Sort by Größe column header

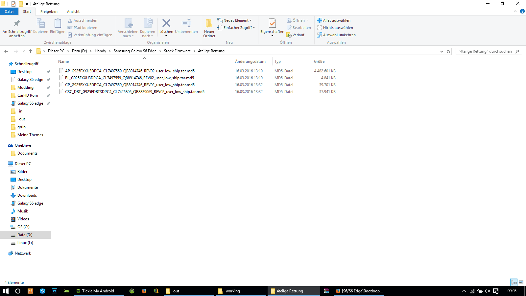[x=325, y=62]
